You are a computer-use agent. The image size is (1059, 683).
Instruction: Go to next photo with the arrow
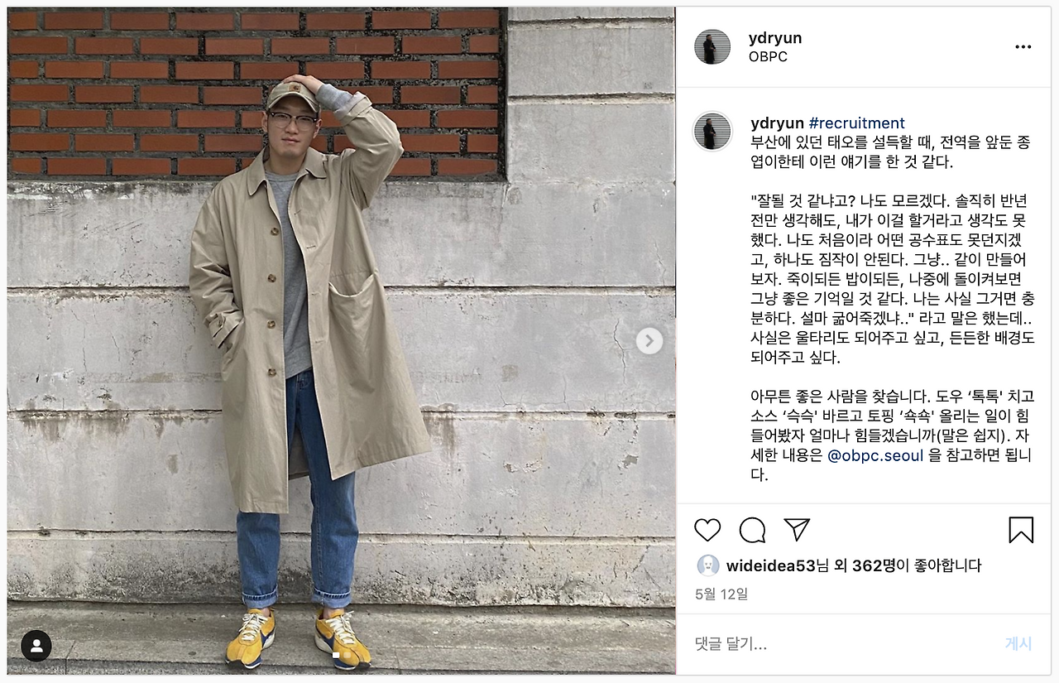pyautogui.click(x=649, y=340)
